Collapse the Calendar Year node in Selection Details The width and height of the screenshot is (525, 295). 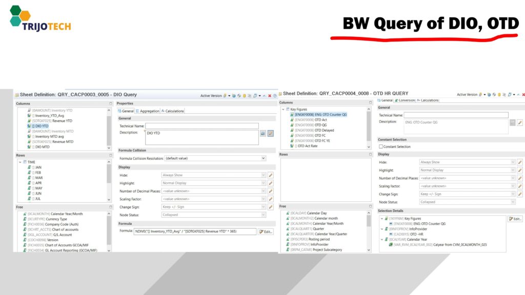click(382, 239)
